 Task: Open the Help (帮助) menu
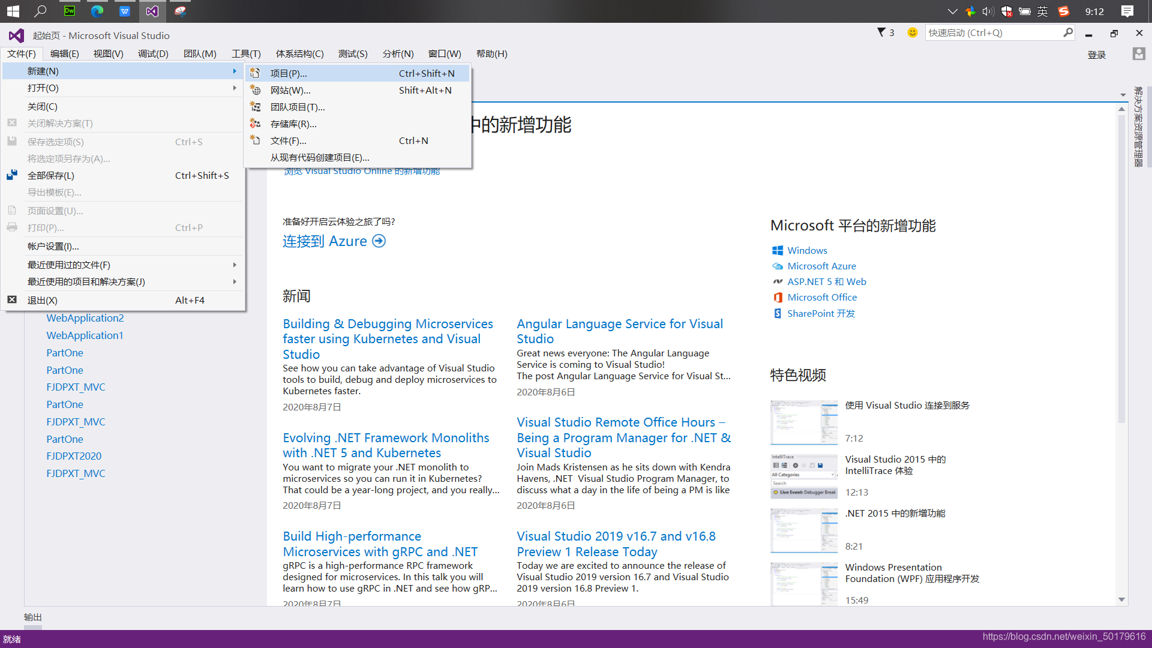tap(491, 53)
